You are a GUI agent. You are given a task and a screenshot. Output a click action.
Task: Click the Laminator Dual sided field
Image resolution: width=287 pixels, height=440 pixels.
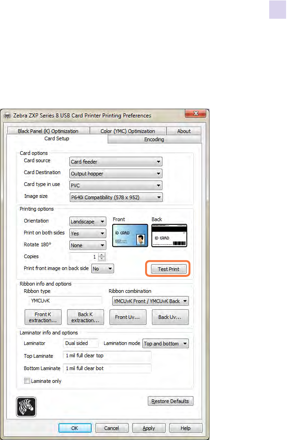(x=81, y=343)
